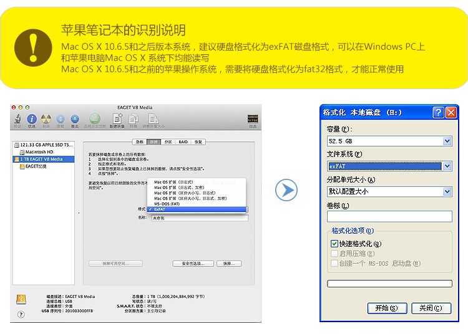Viewport: 468px width, 334px height.
Task: Click the Volume Label (卷标) text field
Action: (389, 217)
